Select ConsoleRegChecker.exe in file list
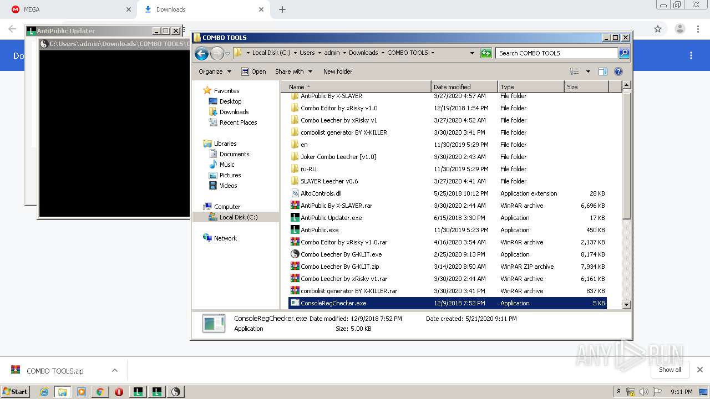The width and height of the screenshot is (710, 399). point(447,303)
